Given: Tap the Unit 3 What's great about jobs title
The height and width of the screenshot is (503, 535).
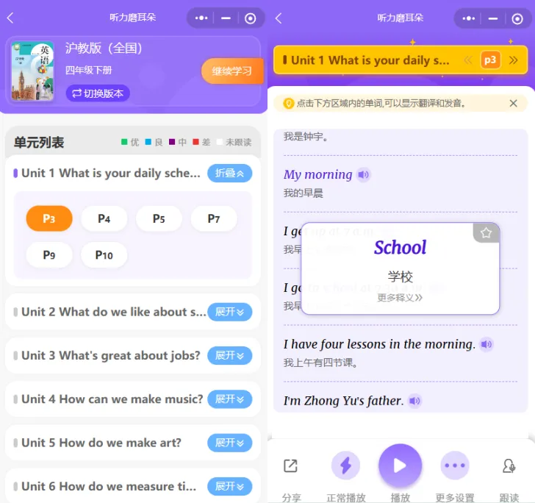Looking at the screenshot, I should click(110, 355).
